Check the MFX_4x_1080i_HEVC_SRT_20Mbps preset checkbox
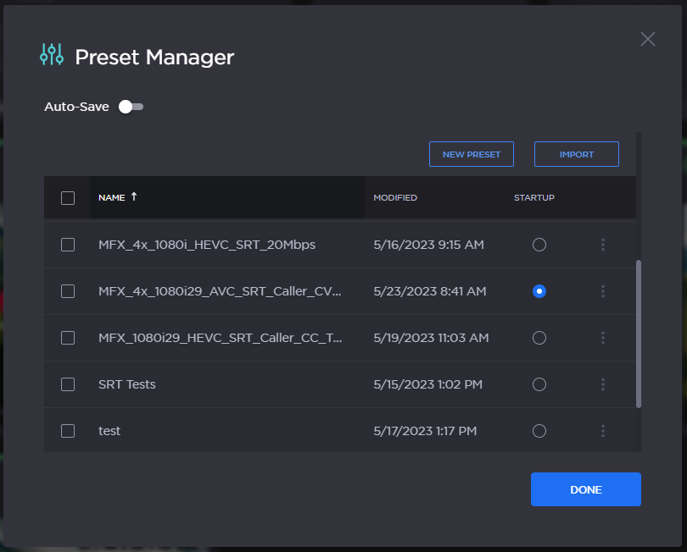The image size is (687, 552). click(x=68, y=244)
